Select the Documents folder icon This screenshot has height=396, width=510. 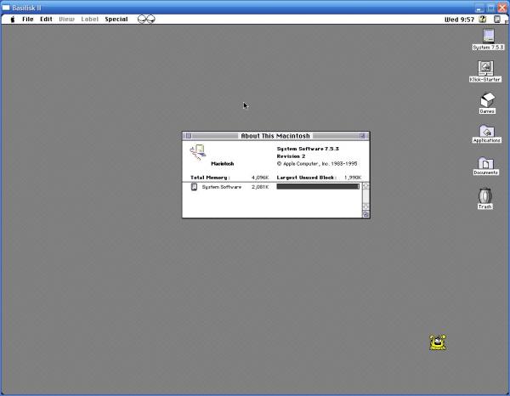[x=485, y=163]
